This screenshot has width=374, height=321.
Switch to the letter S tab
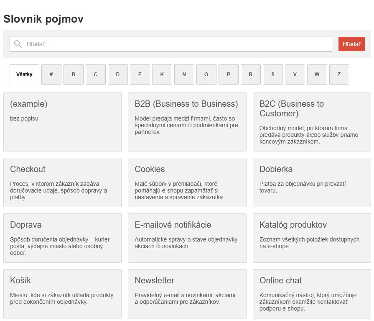[273, 74]
